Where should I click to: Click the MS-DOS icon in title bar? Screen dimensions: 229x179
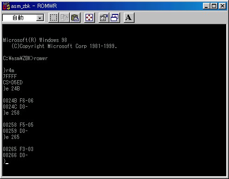click(7, 6)
